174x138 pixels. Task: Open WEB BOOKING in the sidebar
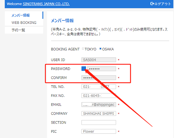coord(24,22)
